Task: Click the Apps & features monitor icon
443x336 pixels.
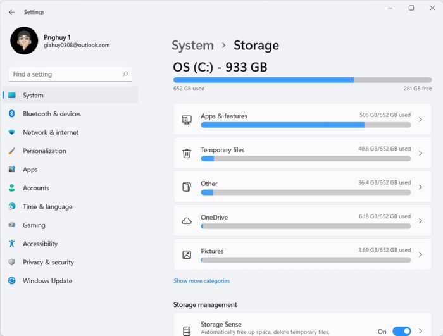Action: 187,120
